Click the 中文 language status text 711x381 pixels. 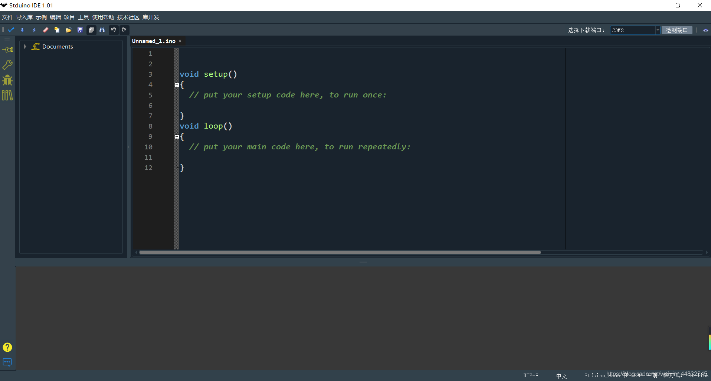pos(561,376)
